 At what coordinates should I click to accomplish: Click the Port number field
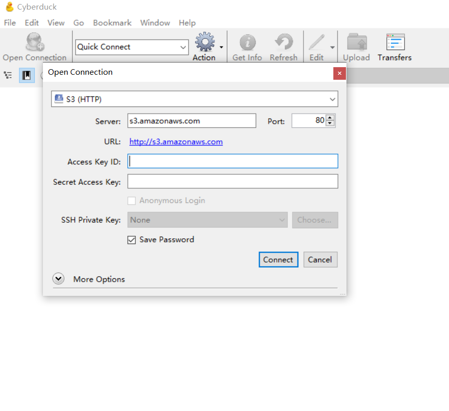(x=309, y=121)
